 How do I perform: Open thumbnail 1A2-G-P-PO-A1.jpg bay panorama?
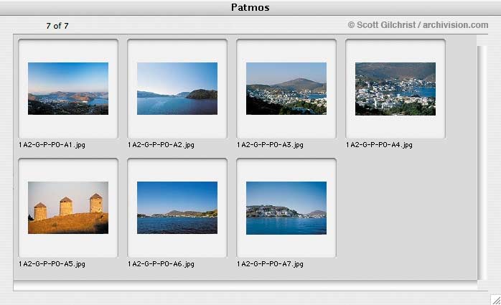coord(68,88)
